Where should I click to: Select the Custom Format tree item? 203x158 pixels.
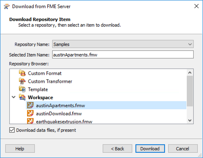click(44, 73)
